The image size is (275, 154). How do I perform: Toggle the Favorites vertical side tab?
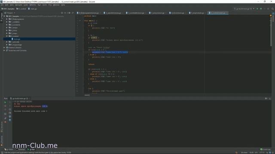coord(2,141)
